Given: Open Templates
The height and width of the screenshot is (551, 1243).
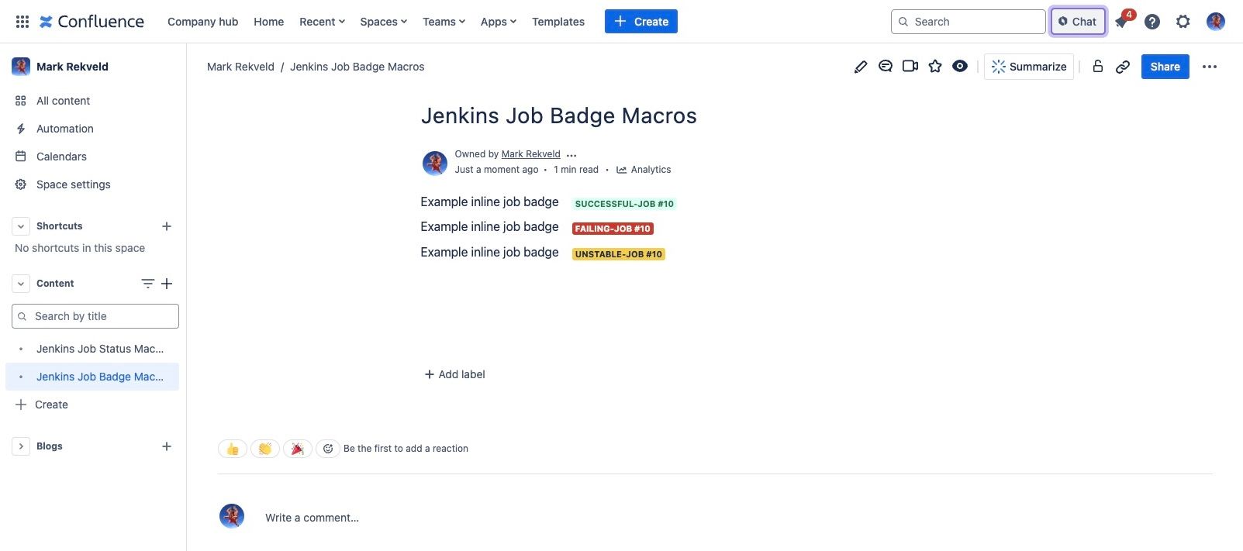Looking at the screenshot, I should pos(558,22).
